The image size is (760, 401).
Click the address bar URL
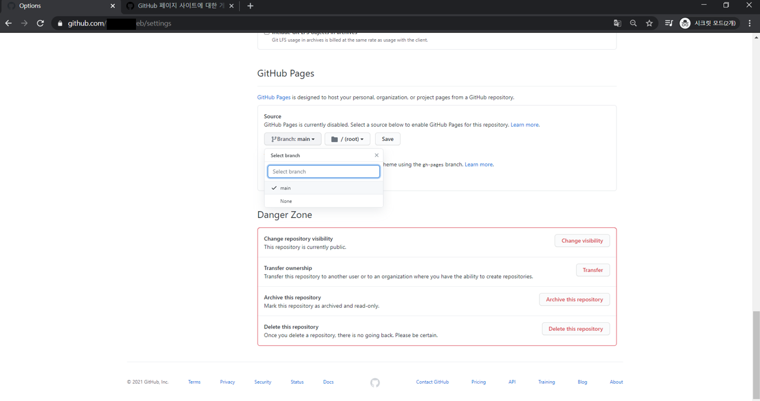tap(119, 24)
